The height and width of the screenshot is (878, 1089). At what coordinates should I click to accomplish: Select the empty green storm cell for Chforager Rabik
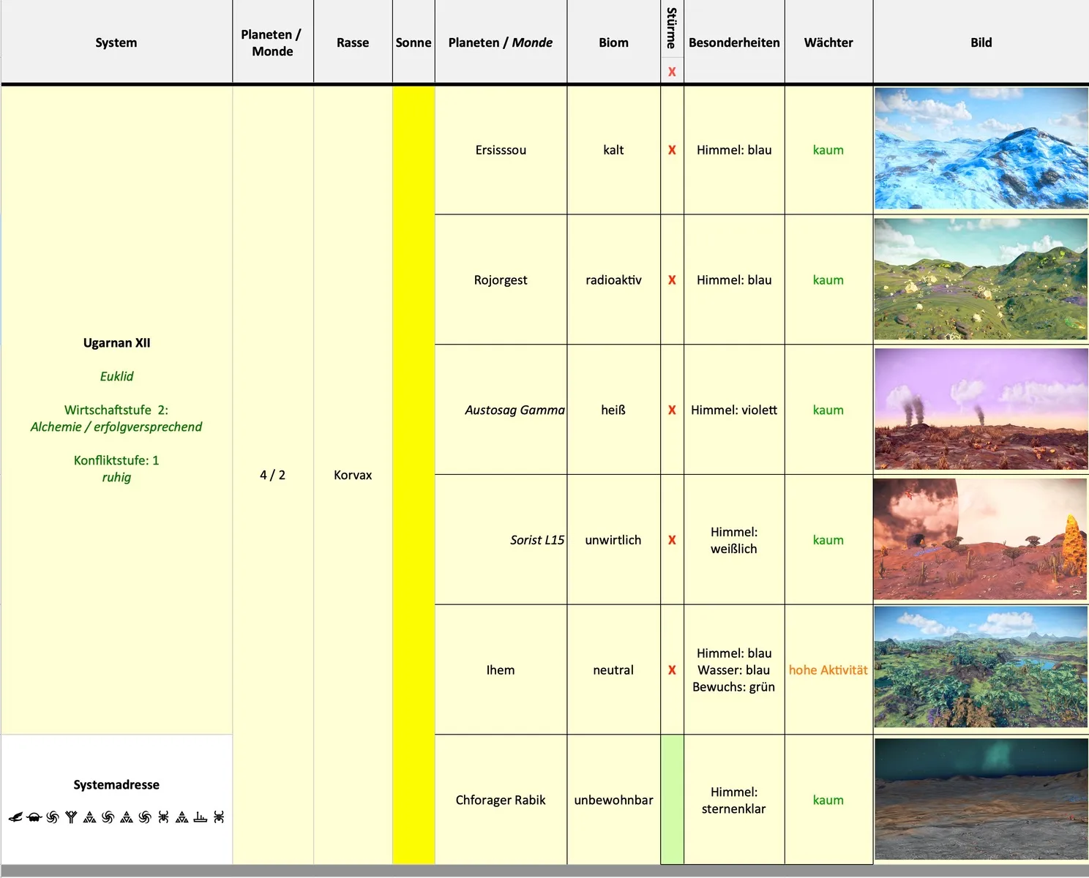click(x=672, y=800)
